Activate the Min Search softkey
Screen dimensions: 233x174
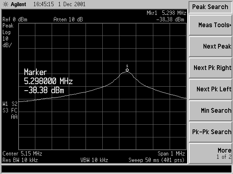point(210,111)
